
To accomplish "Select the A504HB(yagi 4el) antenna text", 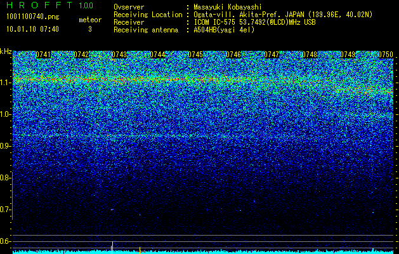I will [x=224, y=30].
